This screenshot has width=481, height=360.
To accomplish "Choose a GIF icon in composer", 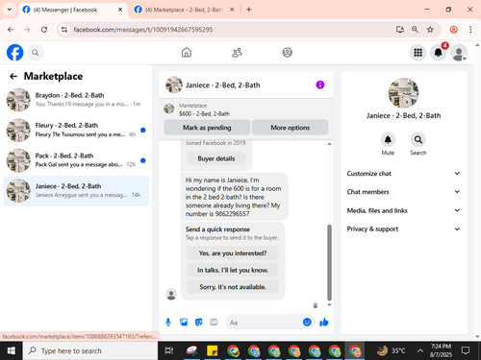I will tap(214, 322).
